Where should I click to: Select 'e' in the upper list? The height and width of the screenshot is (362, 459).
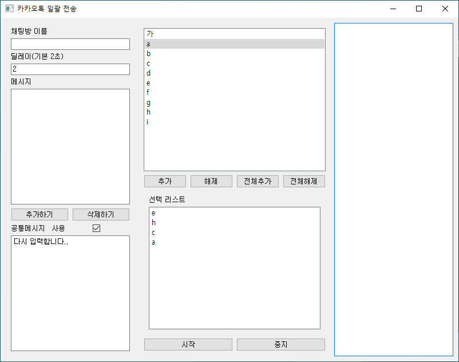(235, 82)
